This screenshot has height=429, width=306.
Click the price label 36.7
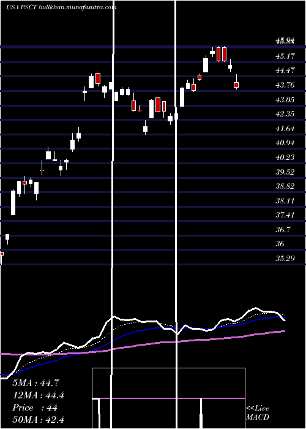coord(283,230)
